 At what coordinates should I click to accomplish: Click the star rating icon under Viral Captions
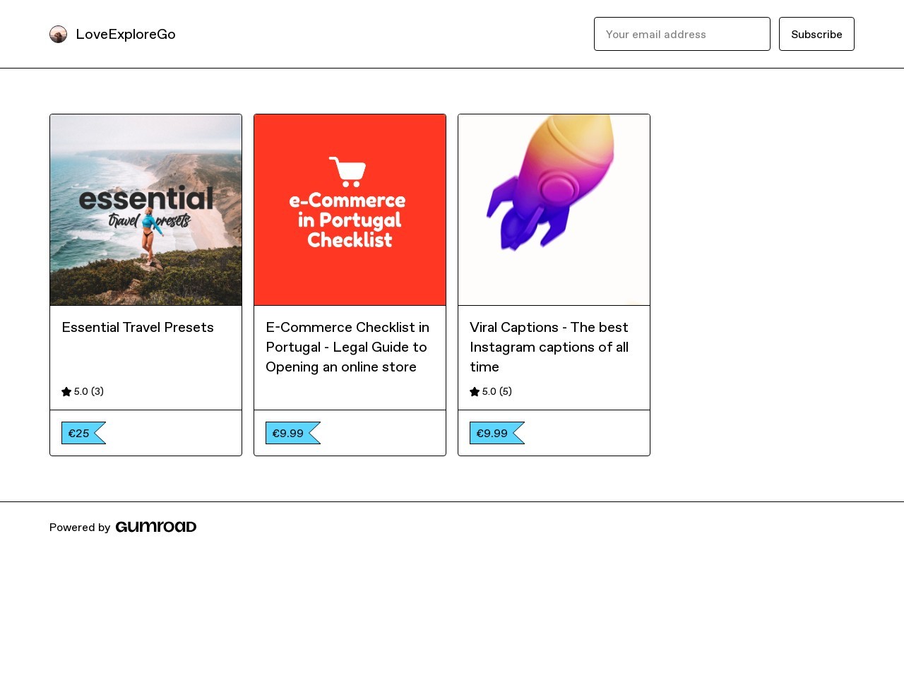(475, 391)
